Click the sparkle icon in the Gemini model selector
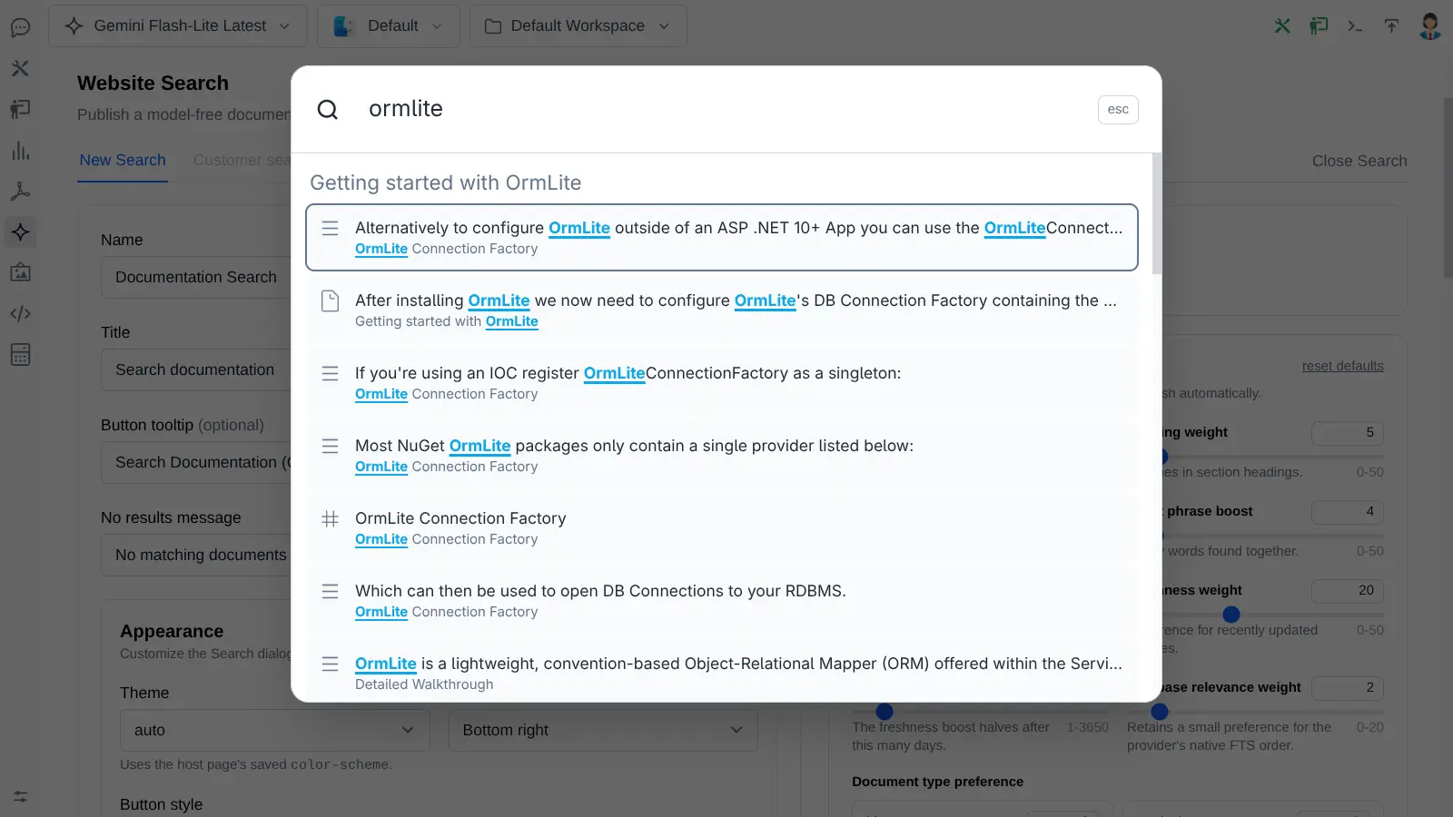Viewport: 1453px width, 817px height. point(74,26)
